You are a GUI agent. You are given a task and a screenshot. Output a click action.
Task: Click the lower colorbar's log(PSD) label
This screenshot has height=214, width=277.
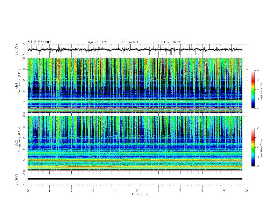[262, 149]
